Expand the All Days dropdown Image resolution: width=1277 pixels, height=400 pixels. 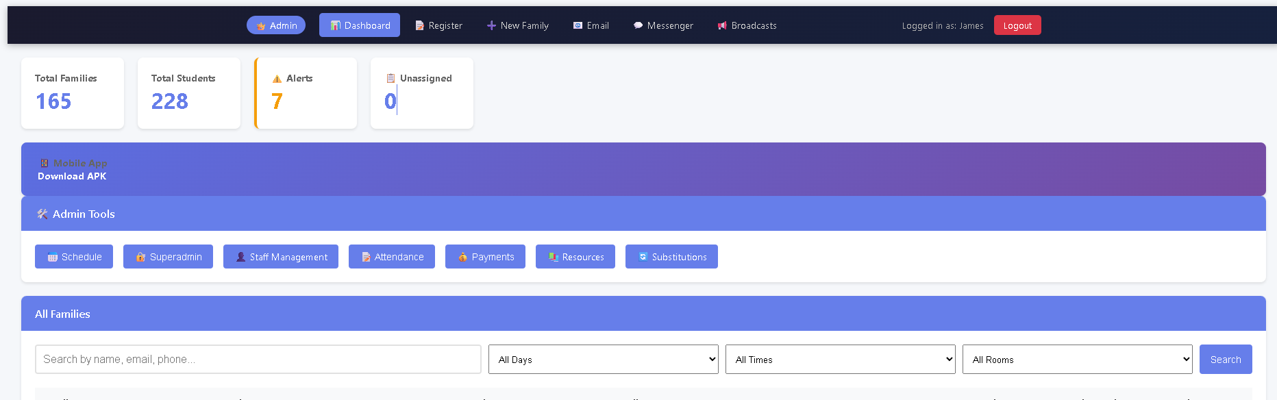coord(604,359)
